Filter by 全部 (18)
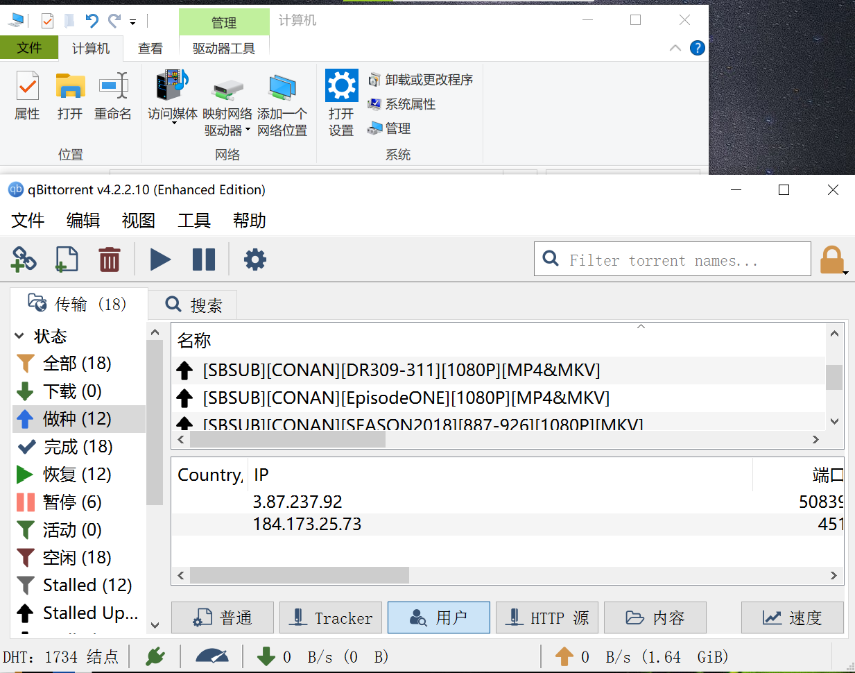This screenshot has width=855, height=673. tap(79, 364)
